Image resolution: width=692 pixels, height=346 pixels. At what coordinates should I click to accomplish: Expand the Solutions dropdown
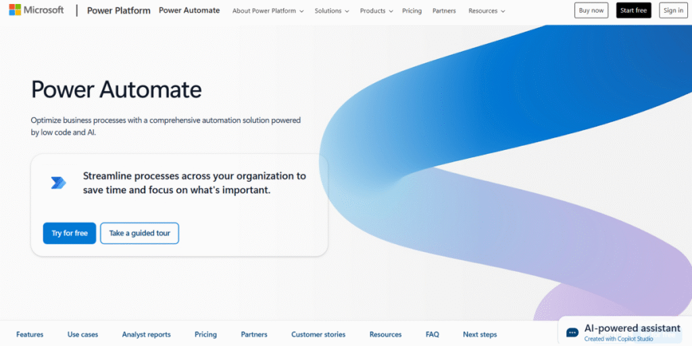click(x=332, y=11)
